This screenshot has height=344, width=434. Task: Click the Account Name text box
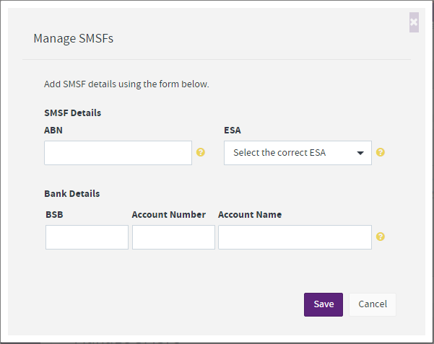[x=295, y=237]
